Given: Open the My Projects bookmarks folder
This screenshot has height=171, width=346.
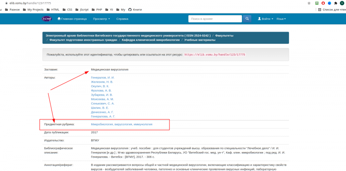Looking at the screenshot, I should [x=33, y=10].
